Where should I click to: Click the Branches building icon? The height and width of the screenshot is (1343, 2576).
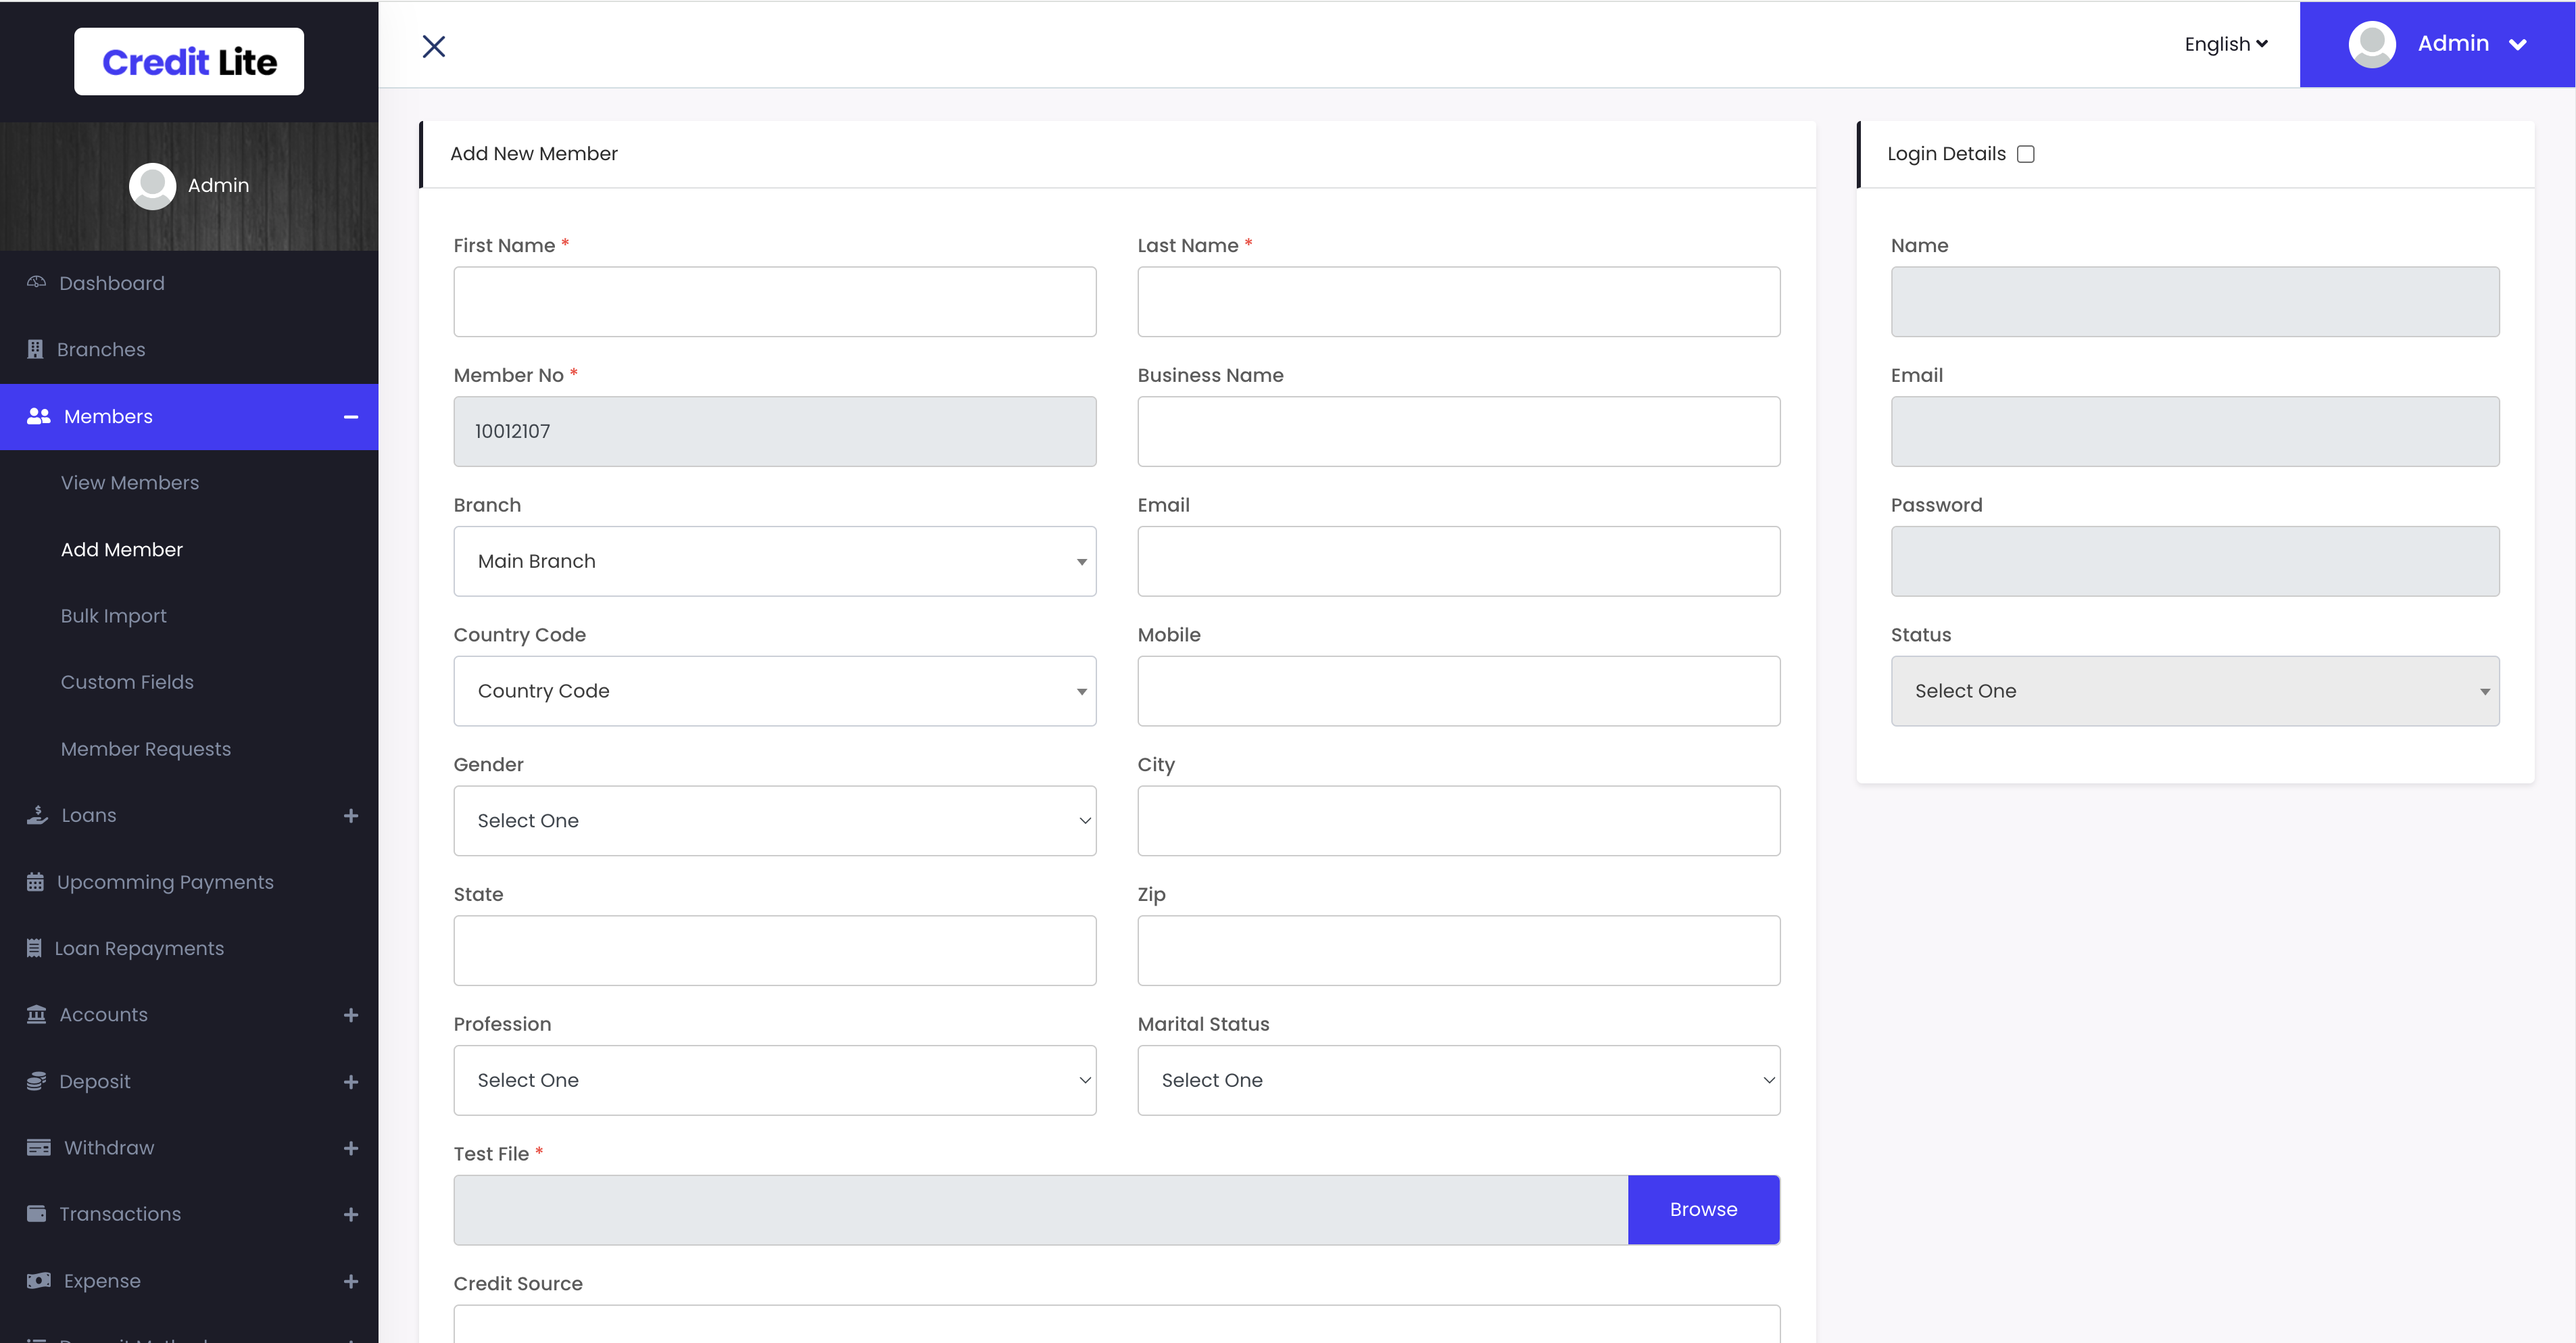[35, 349]
